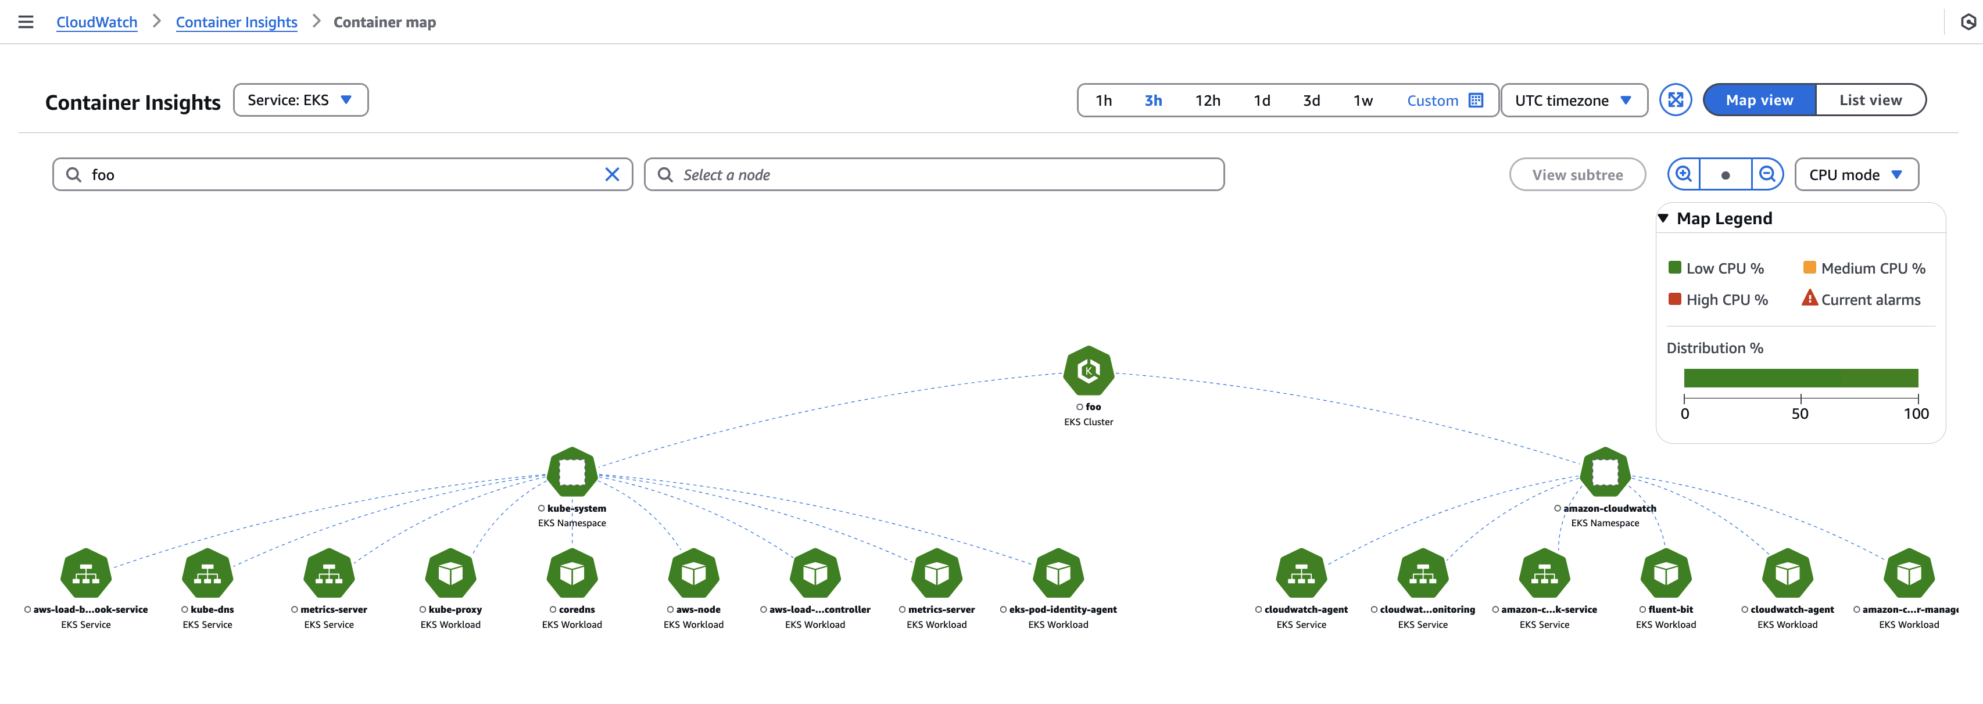Click the coredns node label
This screenshot has height=704, width=1983.
pos(577,610)
